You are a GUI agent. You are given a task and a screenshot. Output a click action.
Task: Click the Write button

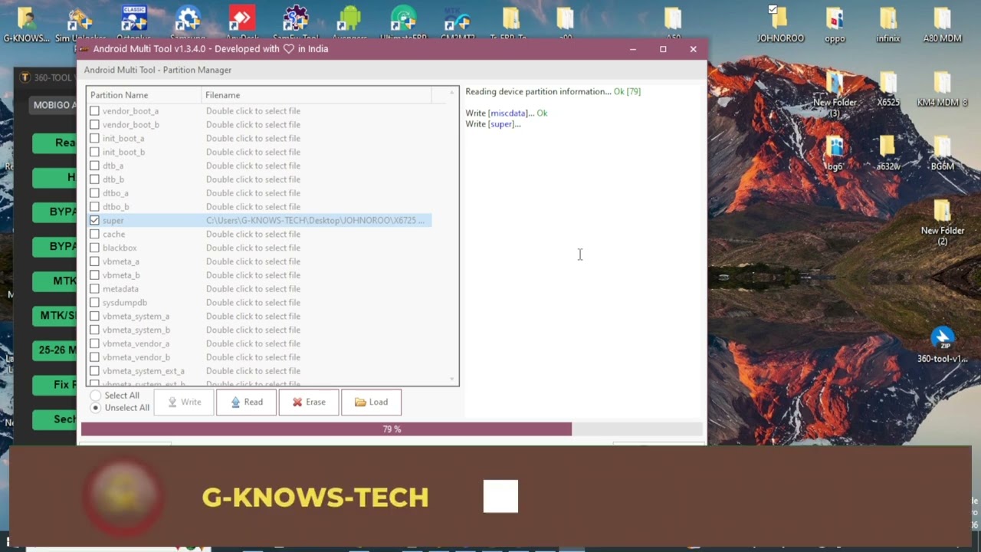click(184, 402)
